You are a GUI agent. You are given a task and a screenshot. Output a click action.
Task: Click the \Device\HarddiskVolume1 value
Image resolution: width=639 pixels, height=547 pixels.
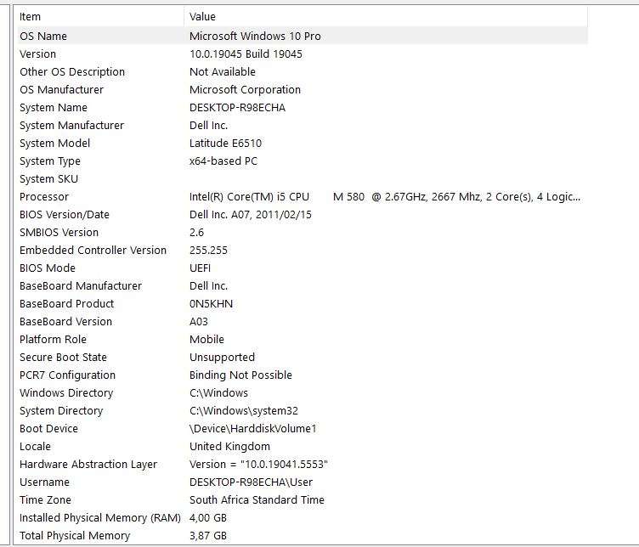pyautogui.click(x=252, y=428)
